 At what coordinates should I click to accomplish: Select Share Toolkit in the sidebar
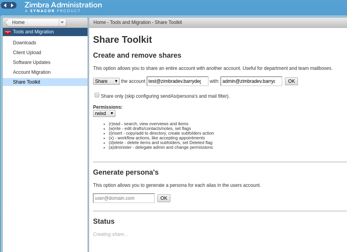[26, 82]
